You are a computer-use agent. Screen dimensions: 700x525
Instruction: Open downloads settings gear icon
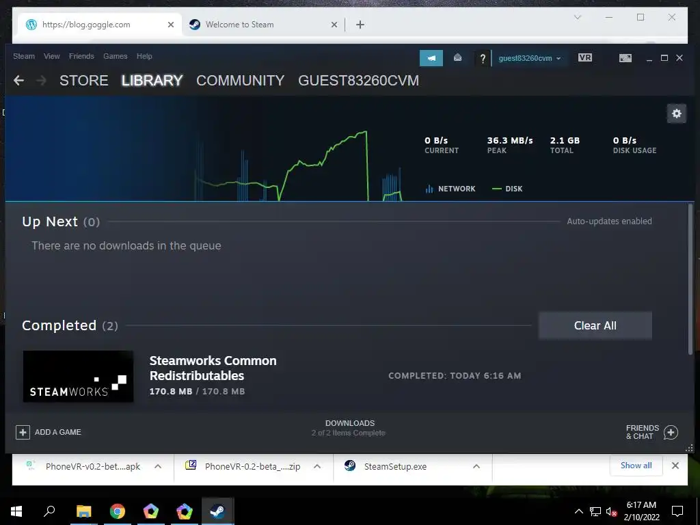[677, 113]
